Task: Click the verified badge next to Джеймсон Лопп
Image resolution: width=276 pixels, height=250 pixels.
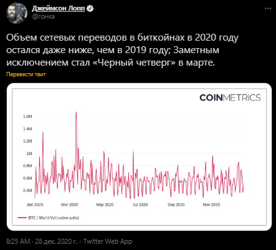Action: click(90, 9)
